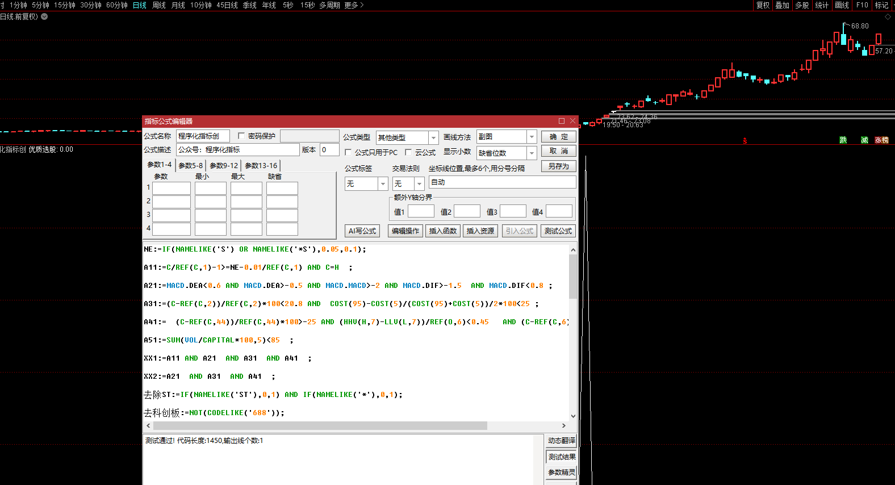Maximize the 指标公式编辑器 dialog
Screen dimensions: 895x485
pos(562,121)
